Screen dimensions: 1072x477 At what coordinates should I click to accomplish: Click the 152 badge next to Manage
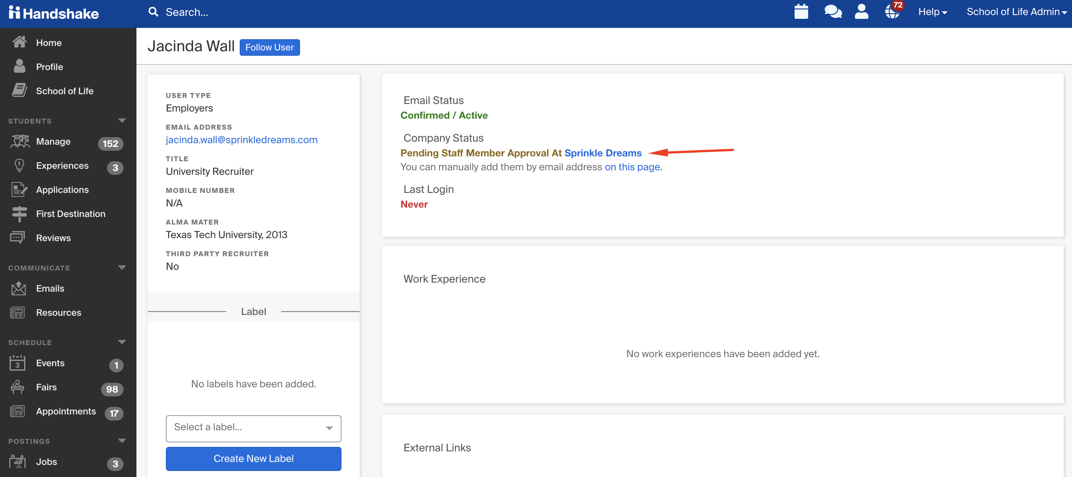point(110,144)
